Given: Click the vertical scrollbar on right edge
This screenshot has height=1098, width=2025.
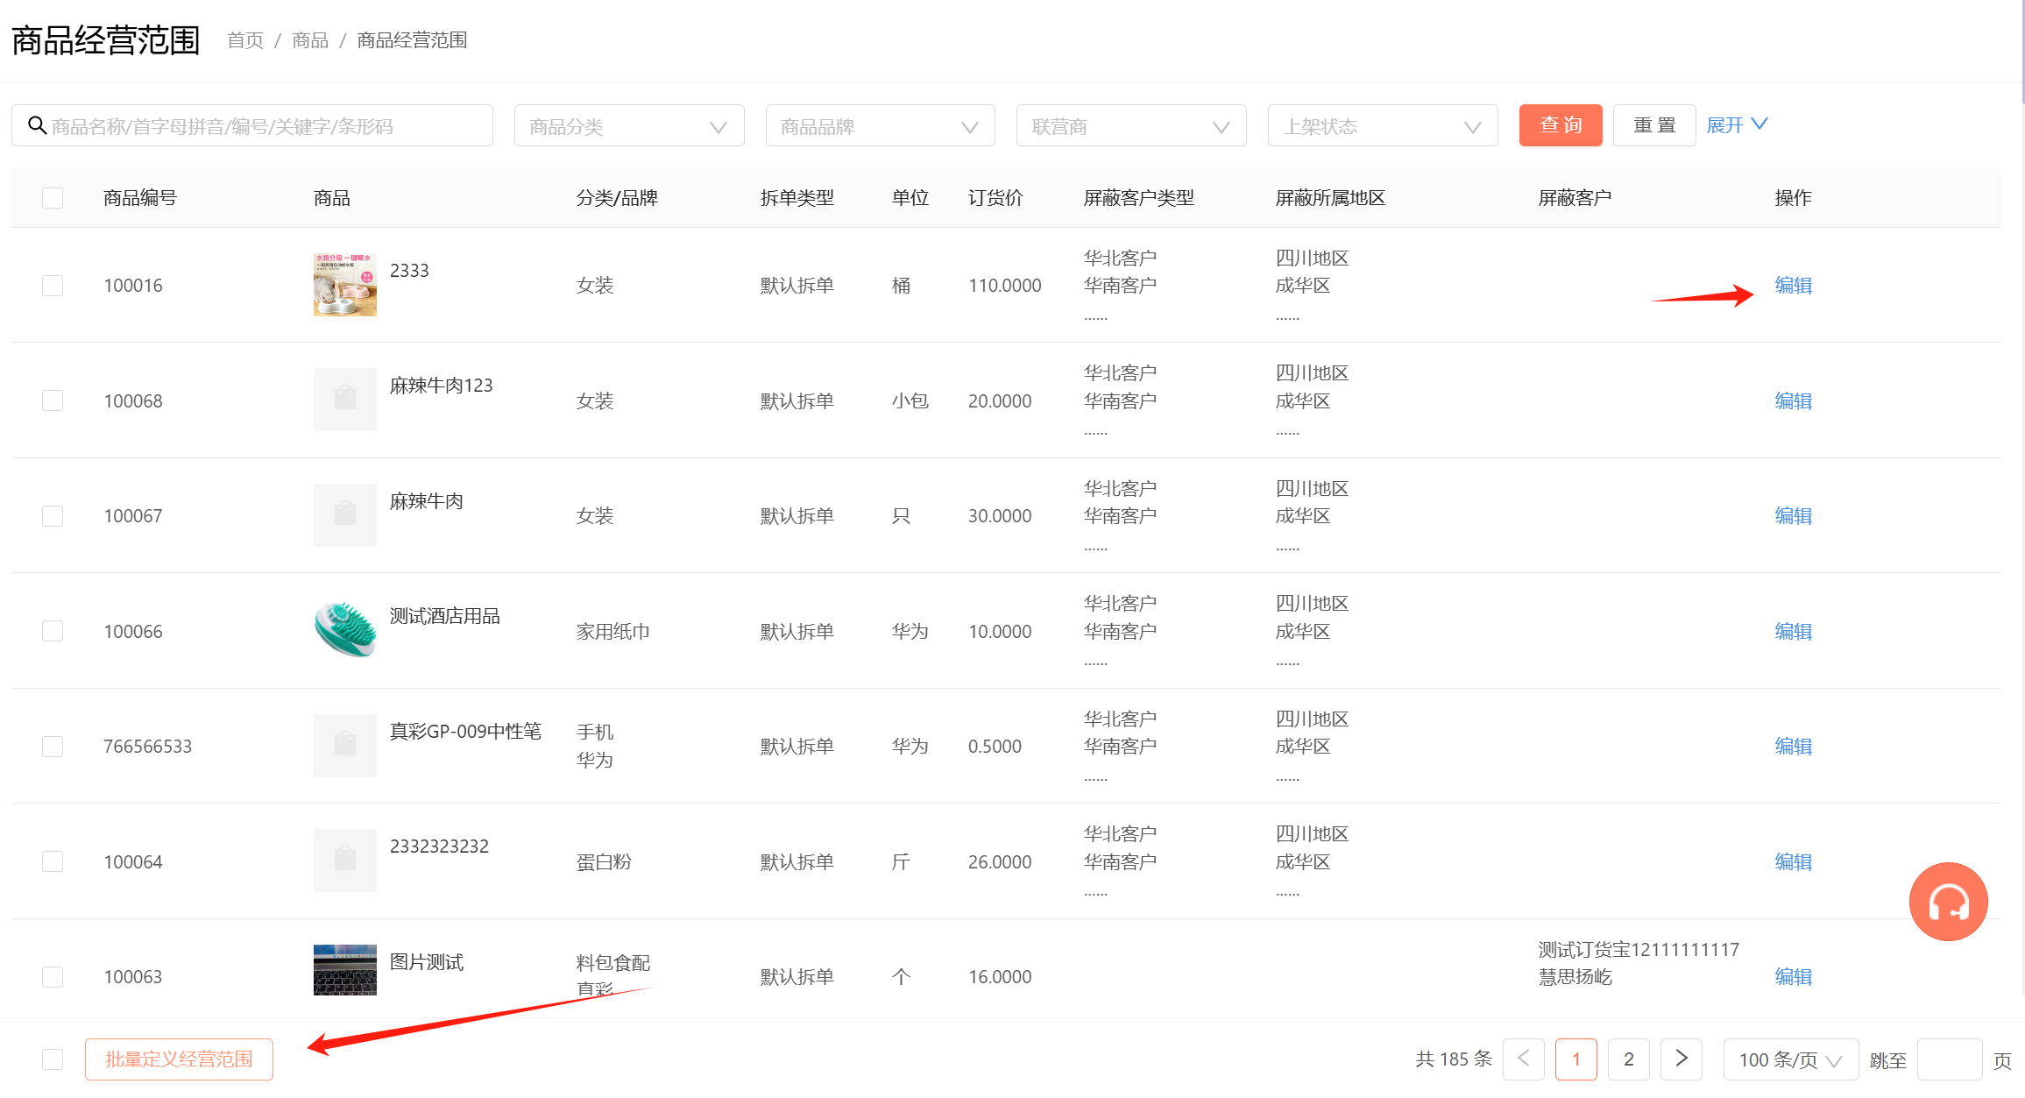Looking at the screenshot, I should point(2022,53).
